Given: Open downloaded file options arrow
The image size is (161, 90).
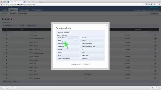Looking at the screenshot, I should coord(17,88).
